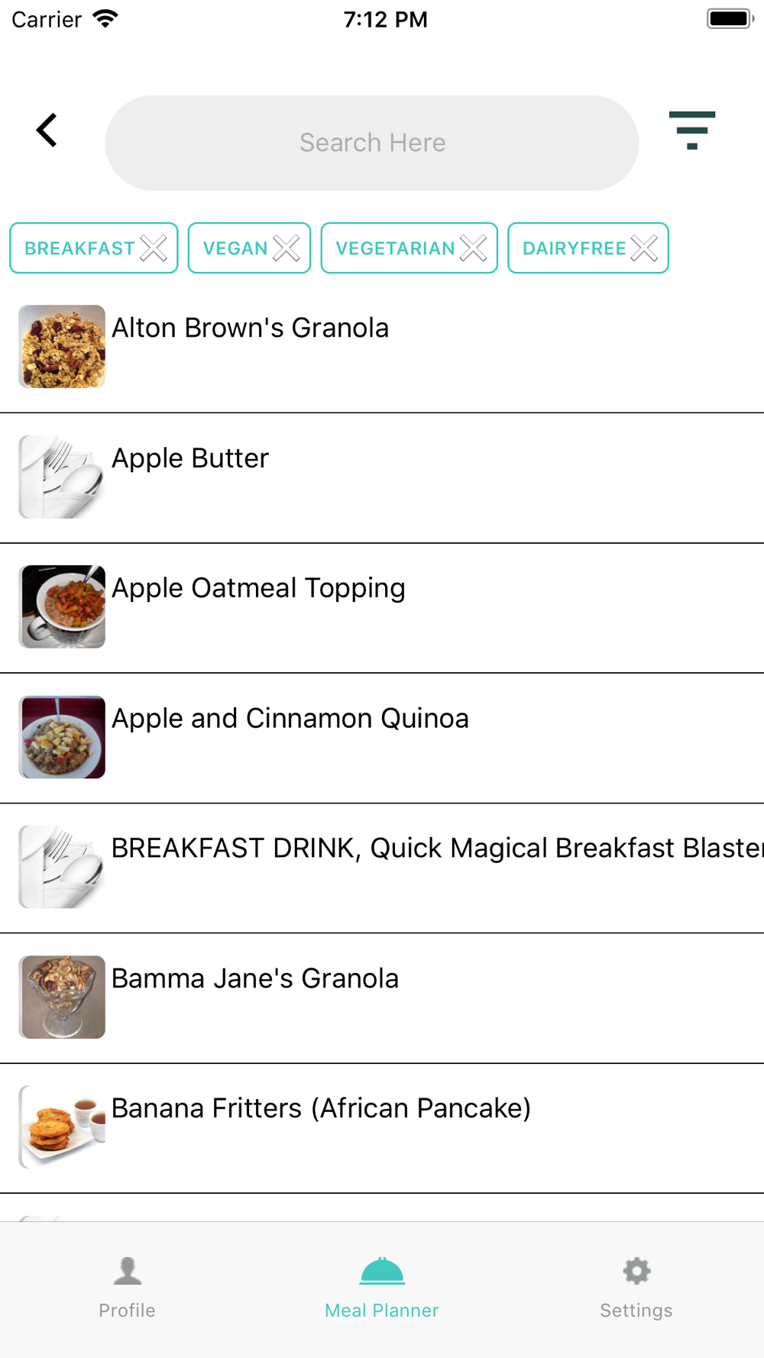Remove the DAIRYFREE filter tag

click(x=644, y=248)
